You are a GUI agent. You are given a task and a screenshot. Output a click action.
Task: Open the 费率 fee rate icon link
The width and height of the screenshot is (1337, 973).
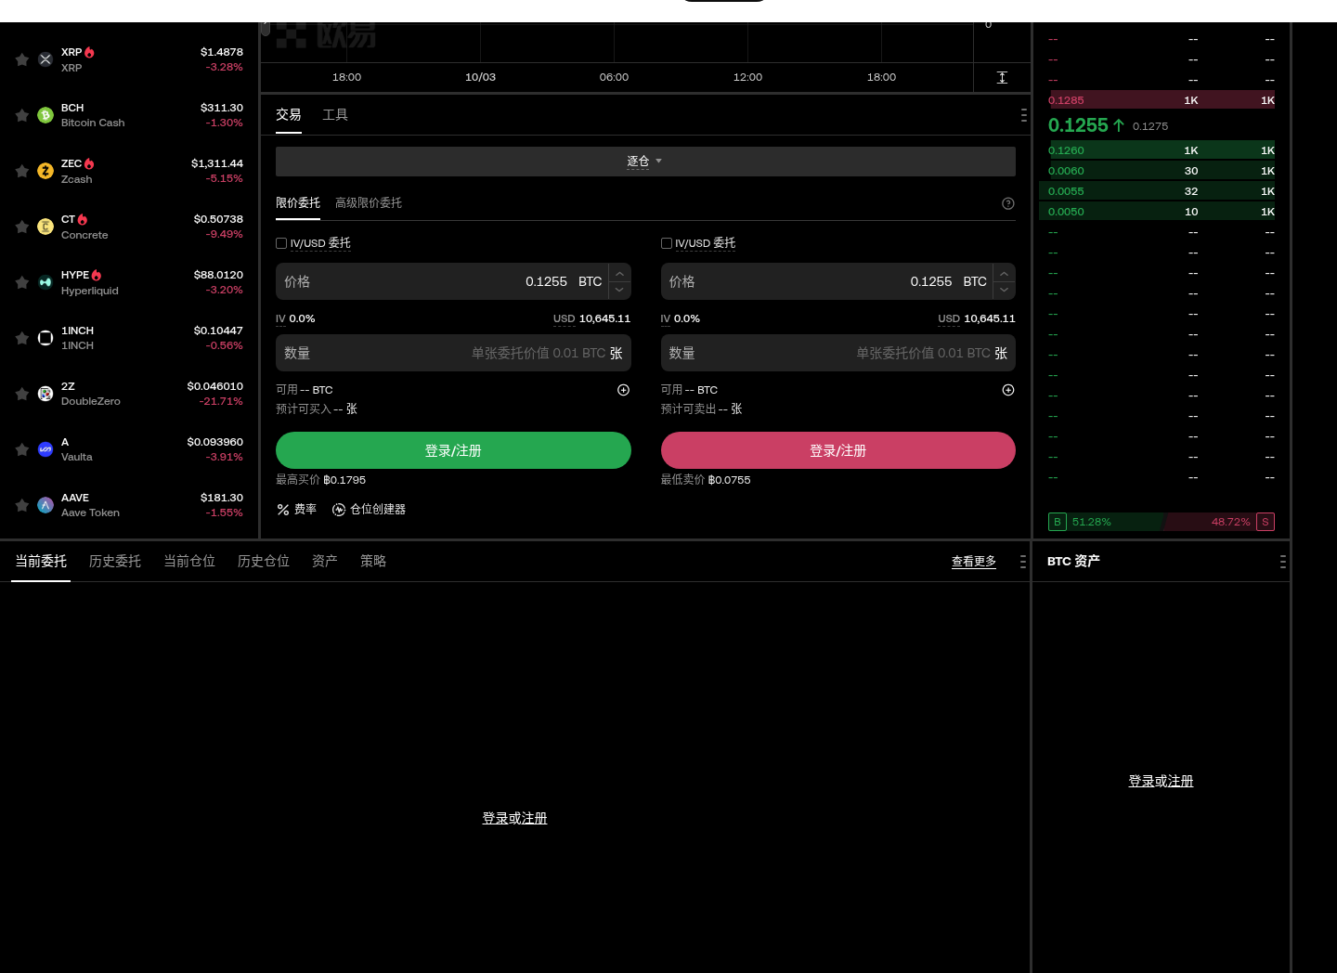click(x=297, y=510)
